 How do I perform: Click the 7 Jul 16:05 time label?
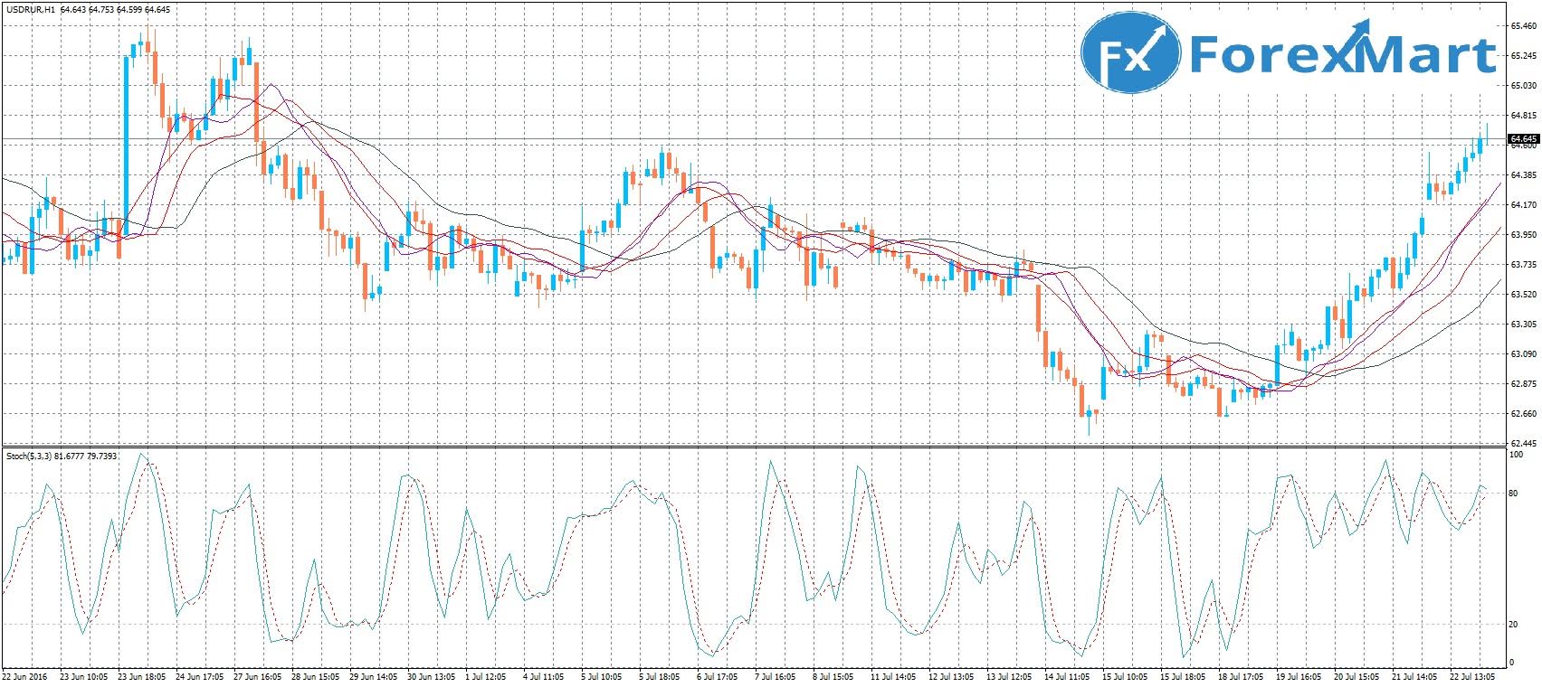(x=776, y=675)
